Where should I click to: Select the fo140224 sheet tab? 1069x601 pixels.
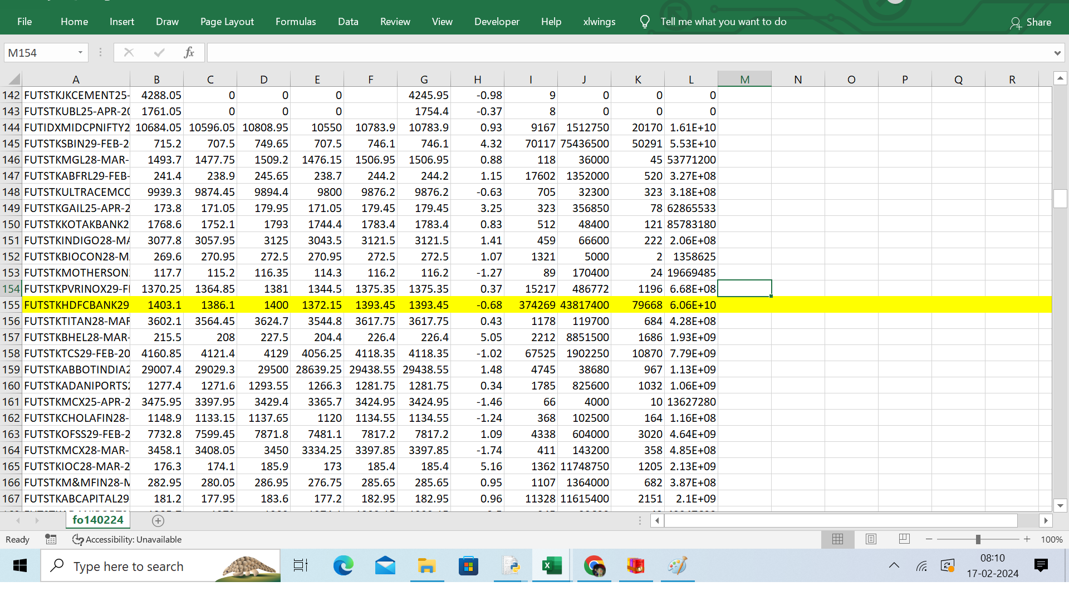pos(98,520)
